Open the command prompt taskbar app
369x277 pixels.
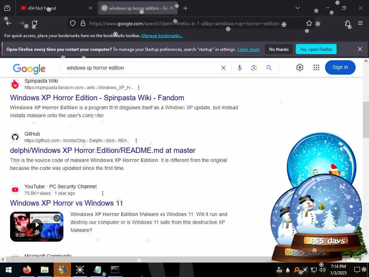(x=115, y=270)
